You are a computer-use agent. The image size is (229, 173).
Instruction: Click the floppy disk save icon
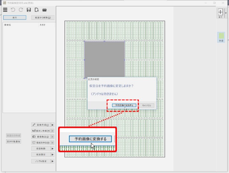tap(29, 10)
